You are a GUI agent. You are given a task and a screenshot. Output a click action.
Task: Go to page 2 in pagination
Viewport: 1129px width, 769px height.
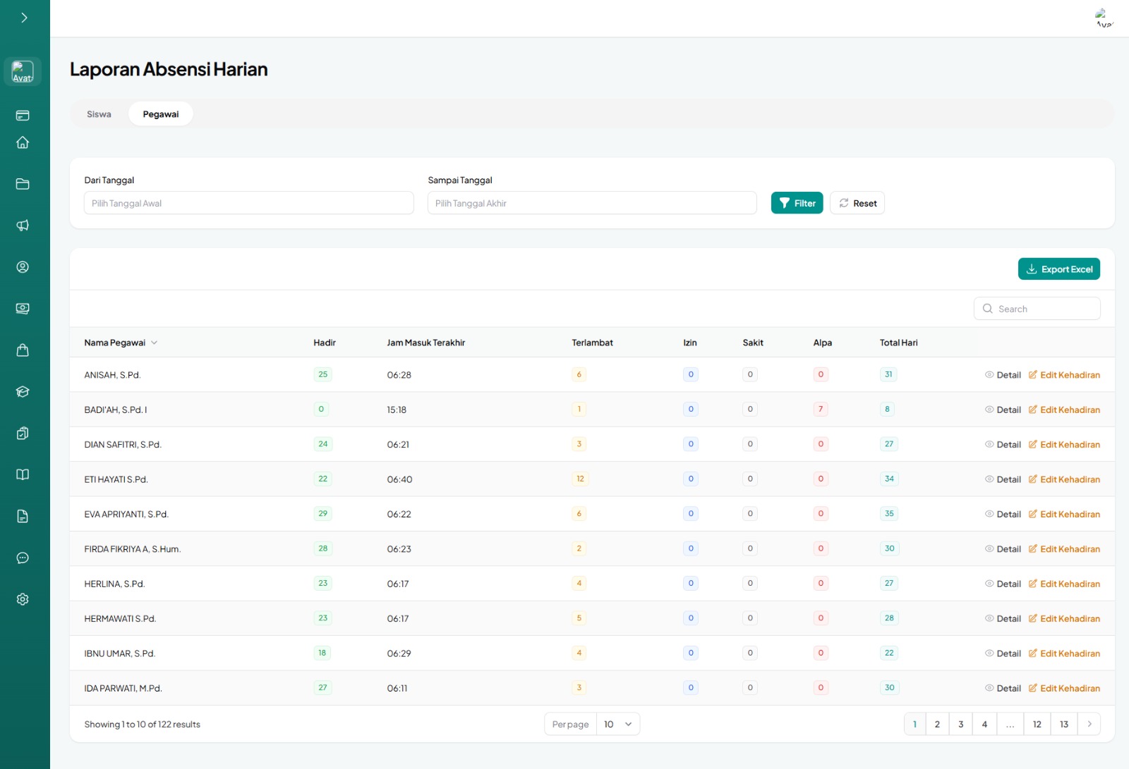click(x=937, y=724)
